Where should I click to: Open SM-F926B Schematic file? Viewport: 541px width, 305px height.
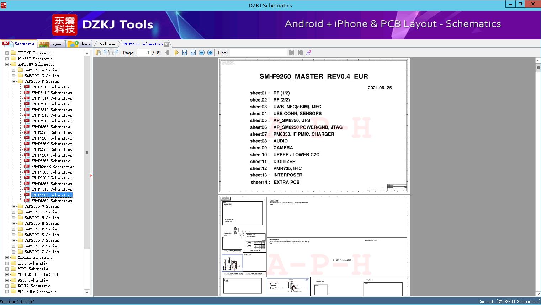51,127
